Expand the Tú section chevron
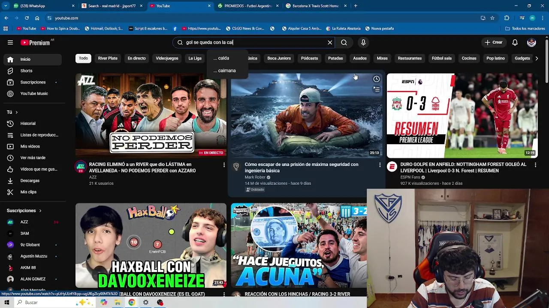Screen dimensions: 549x308 coord(16,112)
